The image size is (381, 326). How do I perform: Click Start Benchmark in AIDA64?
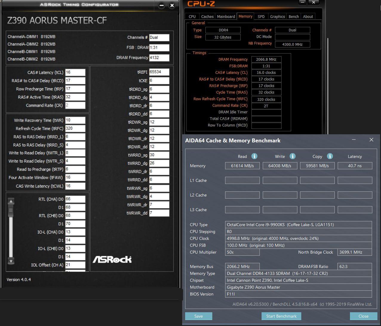pyautogui.click(x=281, y=316)
